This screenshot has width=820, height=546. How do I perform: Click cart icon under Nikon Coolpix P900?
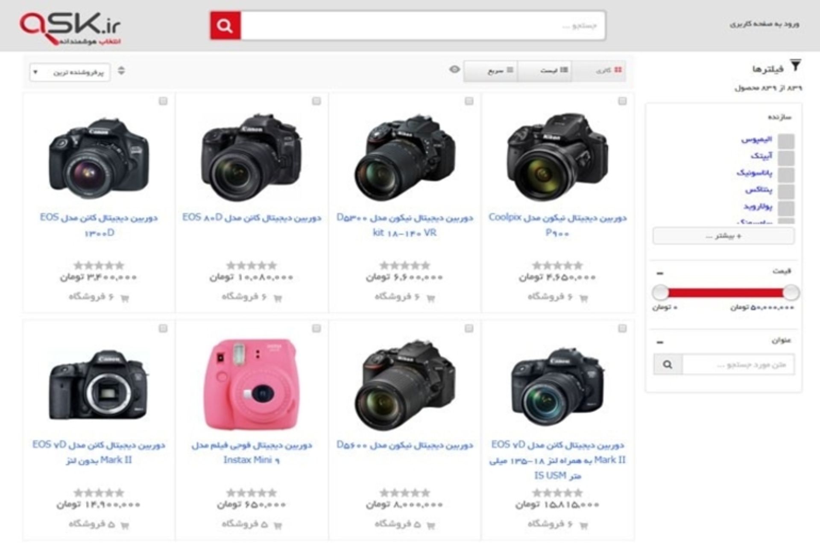(584, 298)
